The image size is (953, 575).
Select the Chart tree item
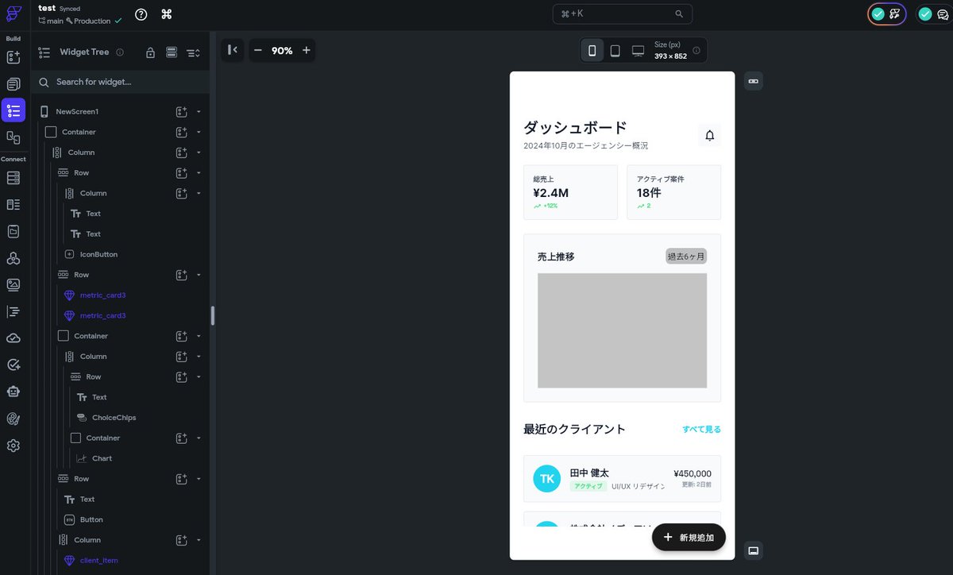click(x=102, y=458)
